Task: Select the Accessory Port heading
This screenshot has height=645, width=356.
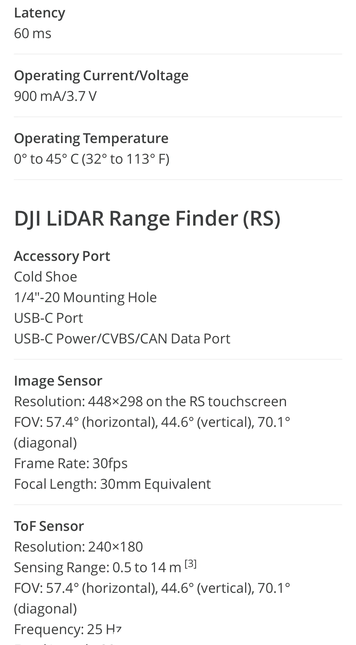Action: pyautogui.click(x=62, y=256)
